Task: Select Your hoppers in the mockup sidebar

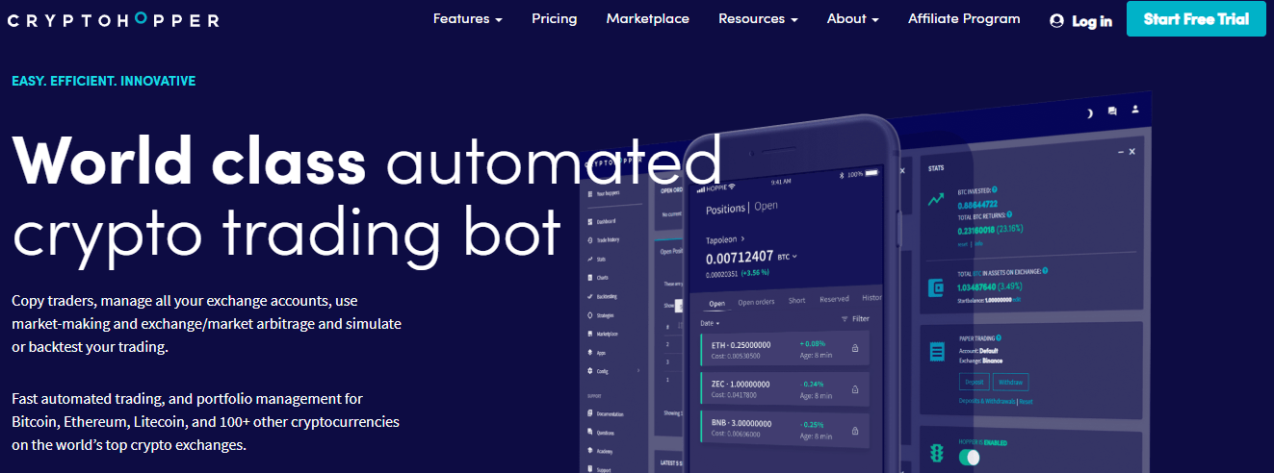Action: coord(606,192)
